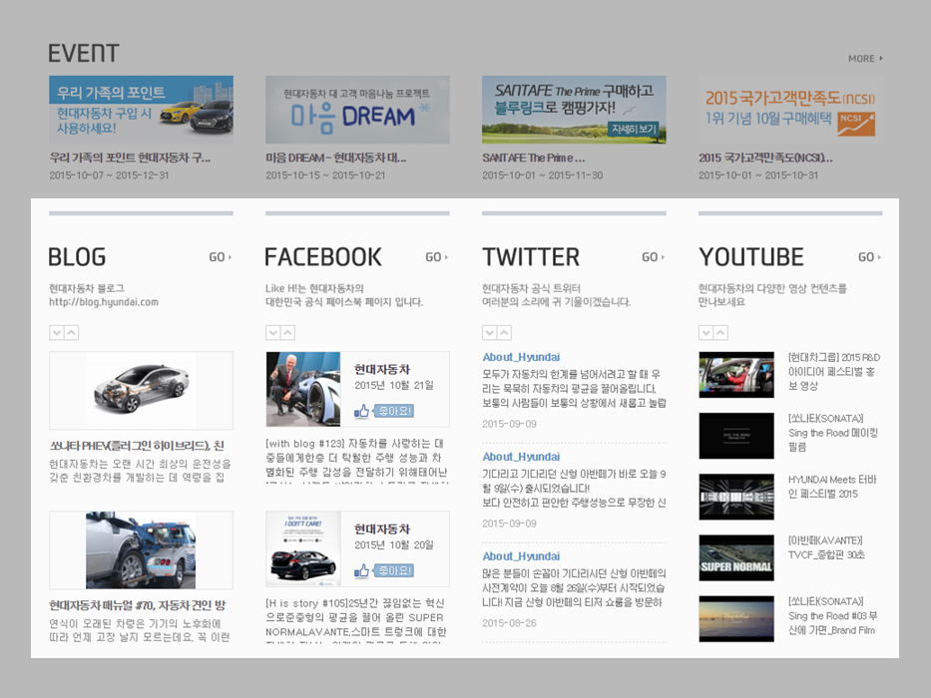Image resolution: width=931 pixels, height=698 pixels.
Task: Open the 쏘나타 PHEV blog post image
Action: [x=141, y=390]
